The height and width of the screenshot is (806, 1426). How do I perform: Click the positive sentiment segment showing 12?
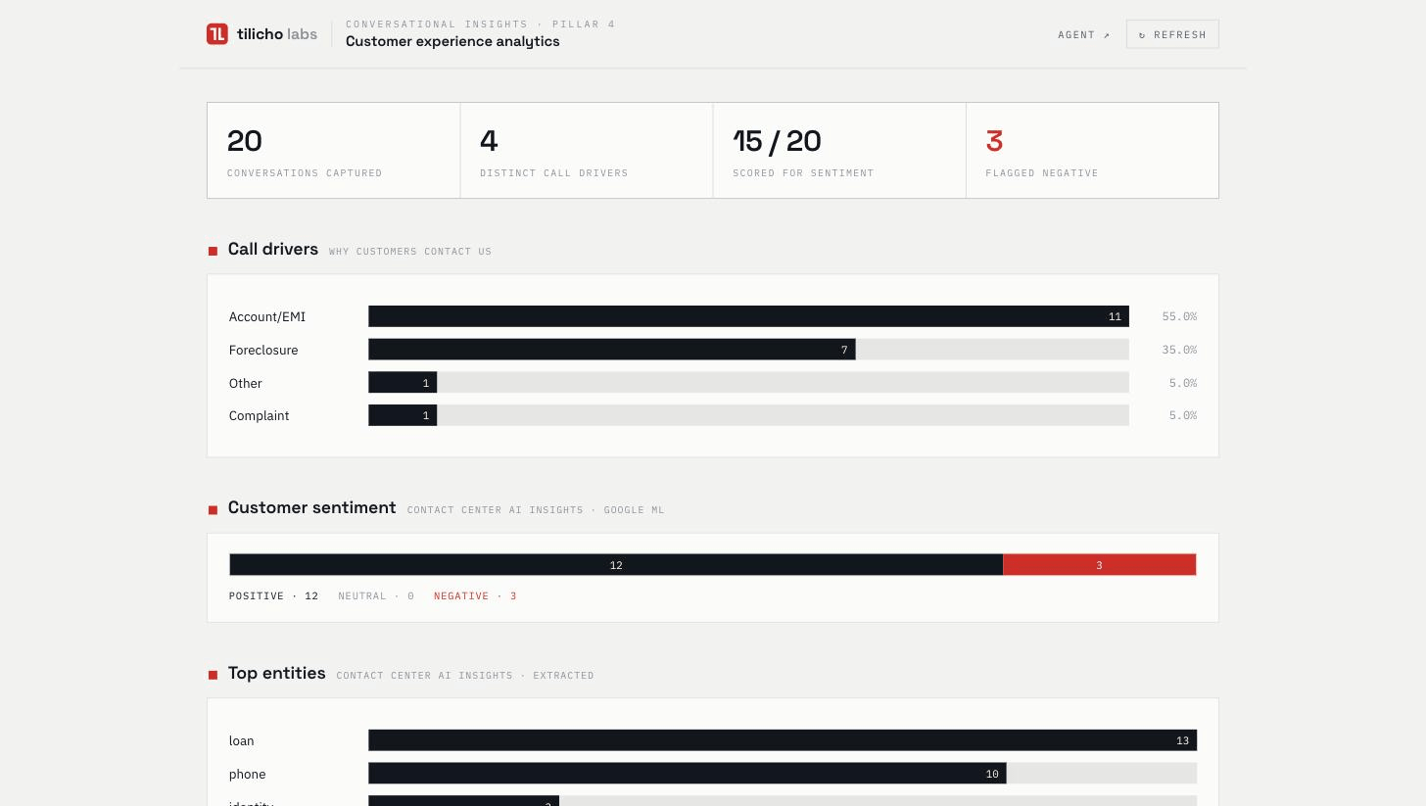pos(616,565)
